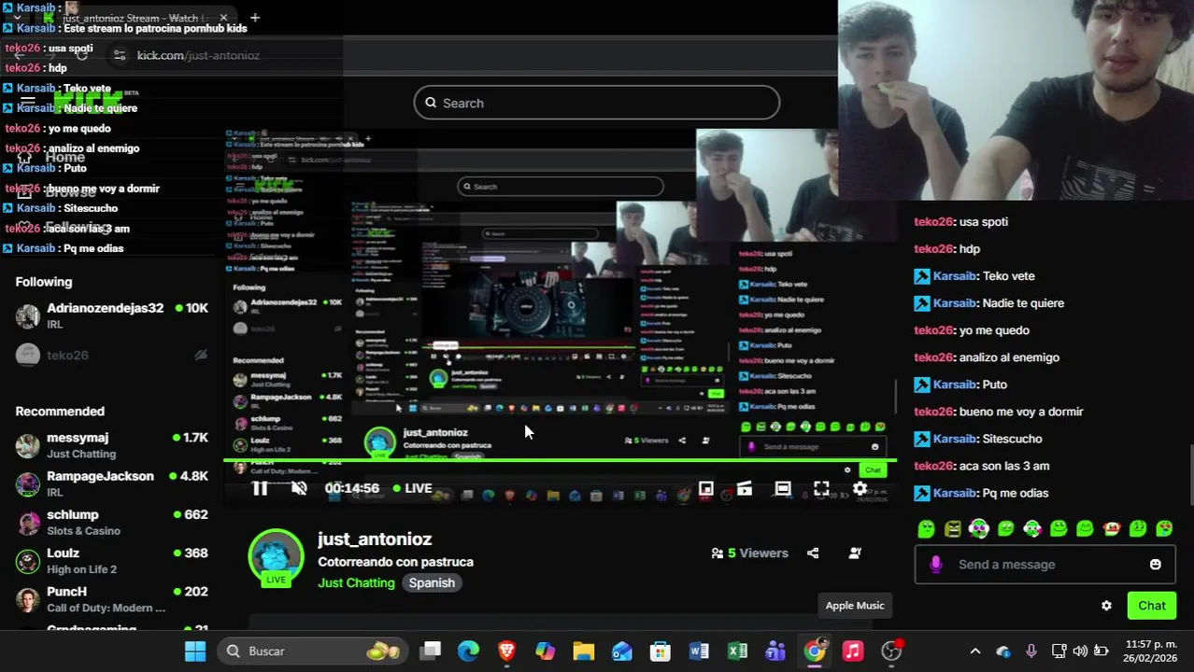Open File Explorer from taskbar
This screenshot has height=672, width=1194.
pos(584,651)
